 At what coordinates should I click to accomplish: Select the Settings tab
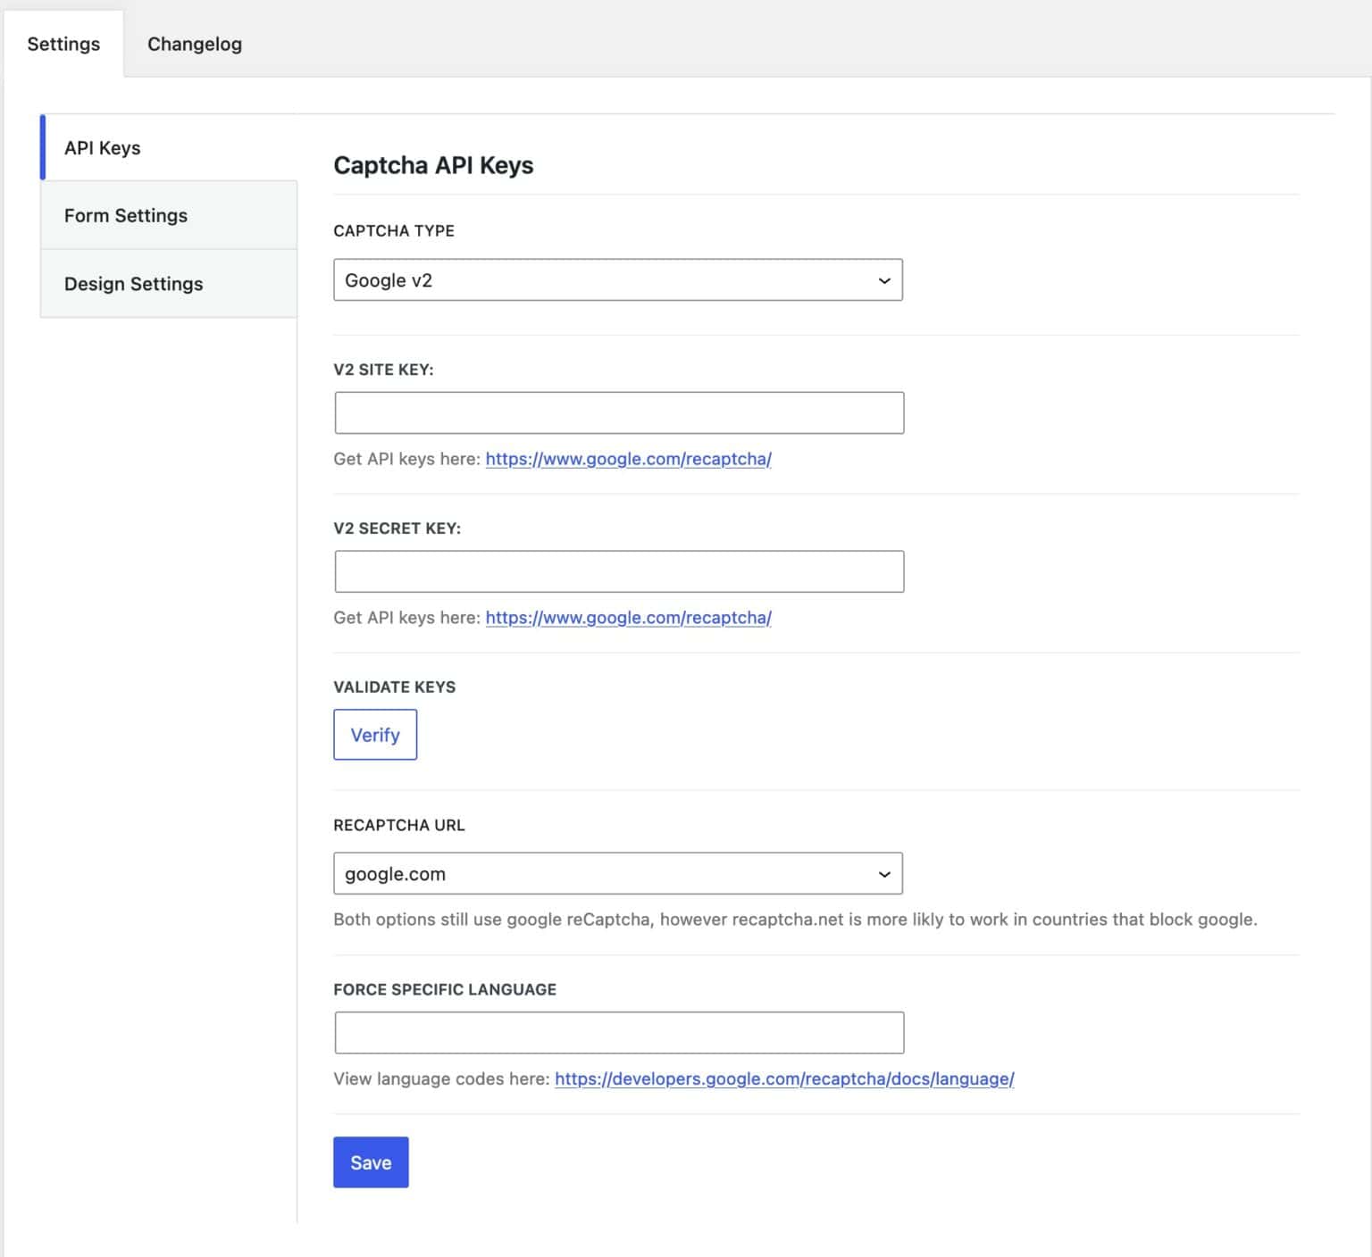click(x=63, y=43)
